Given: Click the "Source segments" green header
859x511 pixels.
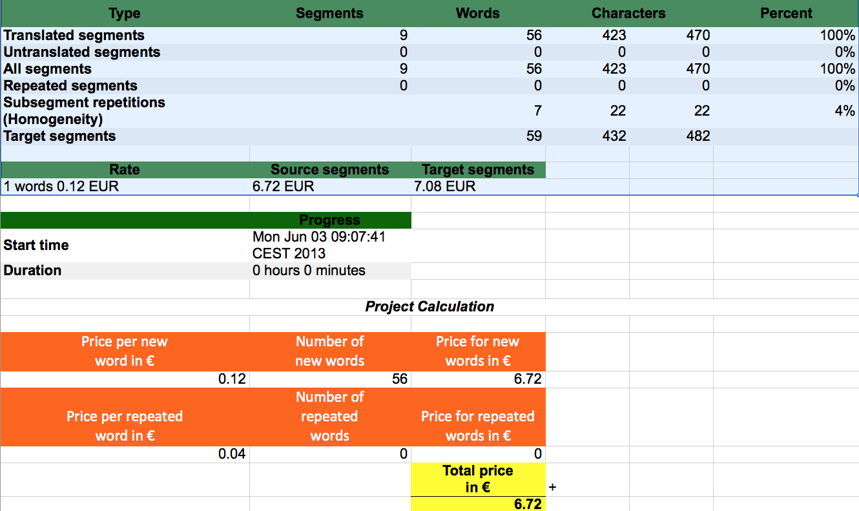Looking at the screenshot, I should [329, 170].
